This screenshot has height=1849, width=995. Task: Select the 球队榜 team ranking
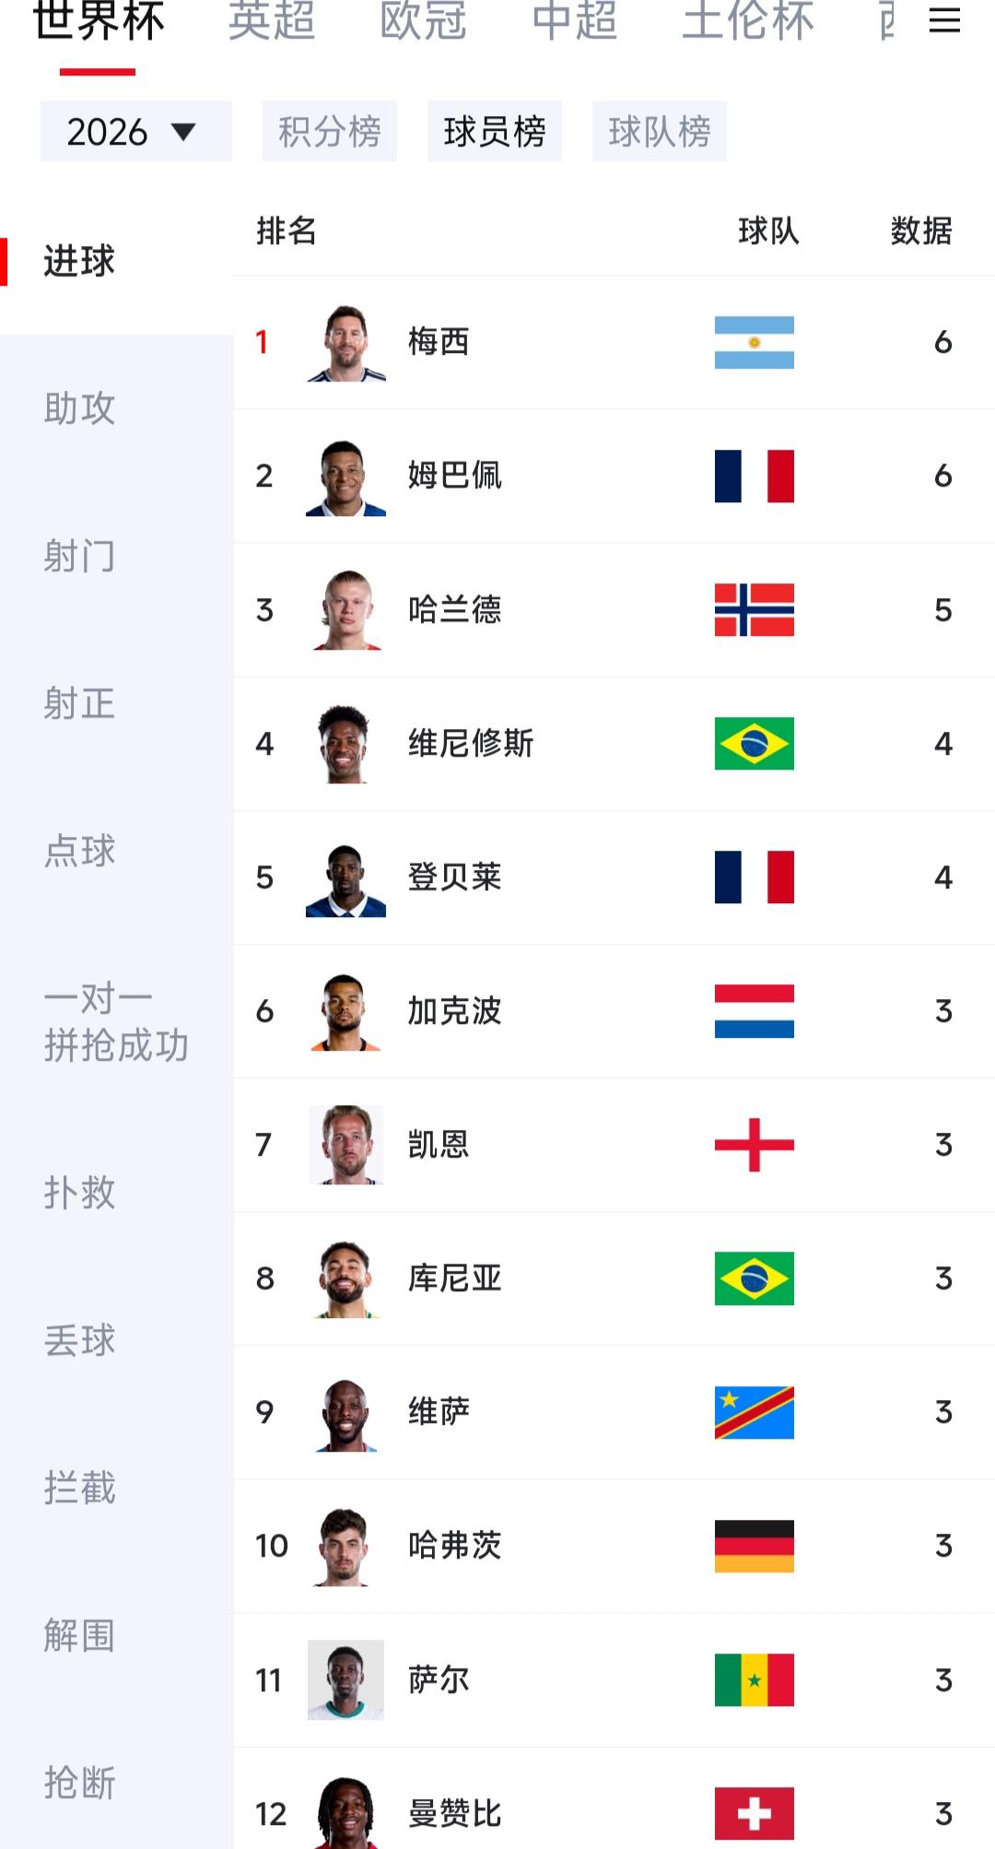coord(660,131)
